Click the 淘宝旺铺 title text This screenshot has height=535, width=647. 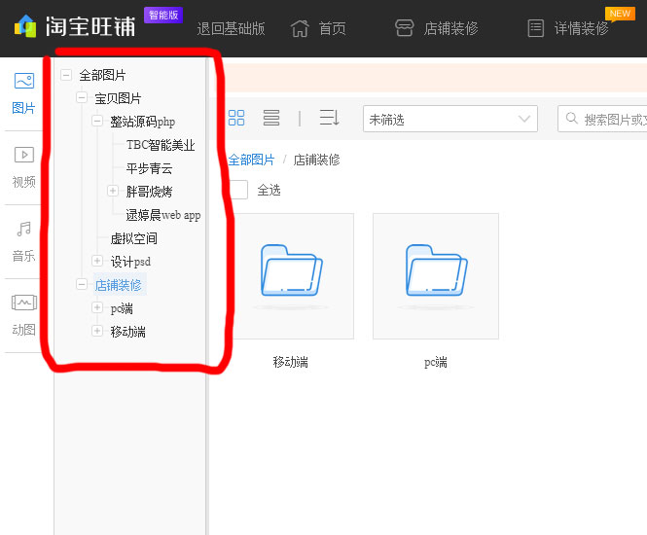(x=90, y=26)
